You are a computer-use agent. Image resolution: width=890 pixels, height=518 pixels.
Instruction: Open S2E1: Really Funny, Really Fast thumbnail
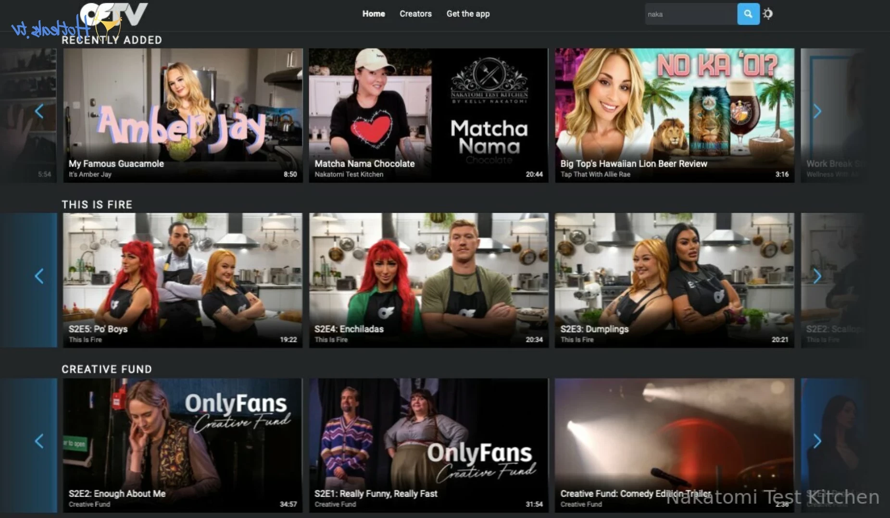pyautogui.click(x=428, y=445)
